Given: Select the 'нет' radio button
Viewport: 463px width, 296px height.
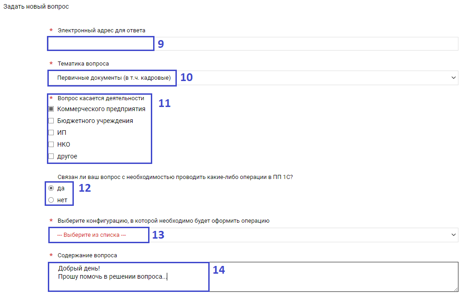Looking at the screenshot, I should [51, 200].
